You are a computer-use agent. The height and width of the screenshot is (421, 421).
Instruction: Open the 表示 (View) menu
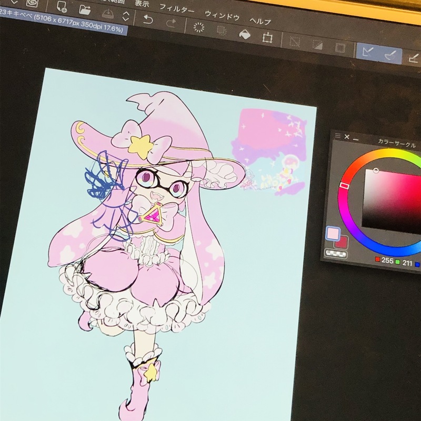click(142, 4)
